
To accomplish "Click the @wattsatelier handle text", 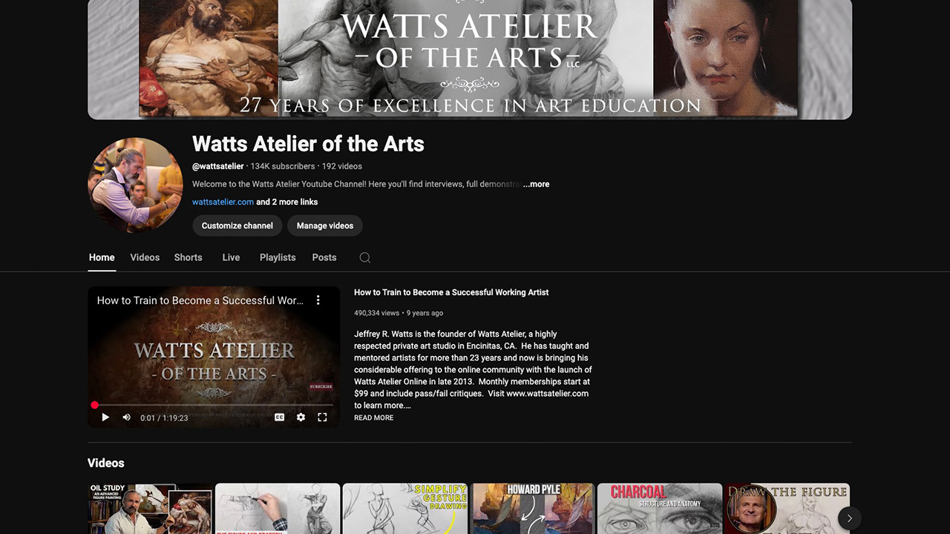I will (x=218, y=166).
